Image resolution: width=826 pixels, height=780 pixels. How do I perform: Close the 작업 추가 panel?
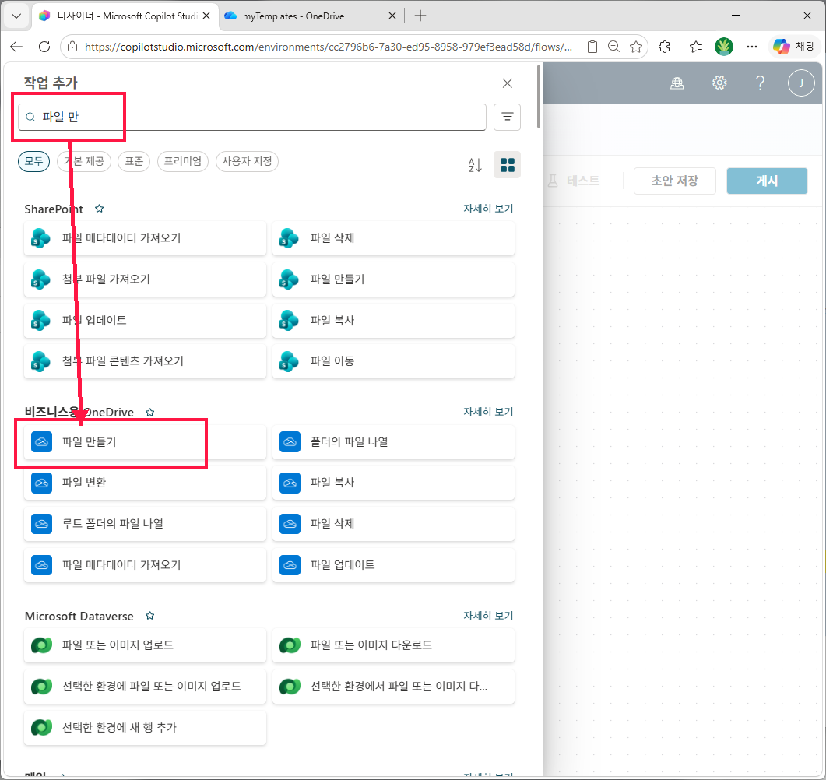pos(507,83)
